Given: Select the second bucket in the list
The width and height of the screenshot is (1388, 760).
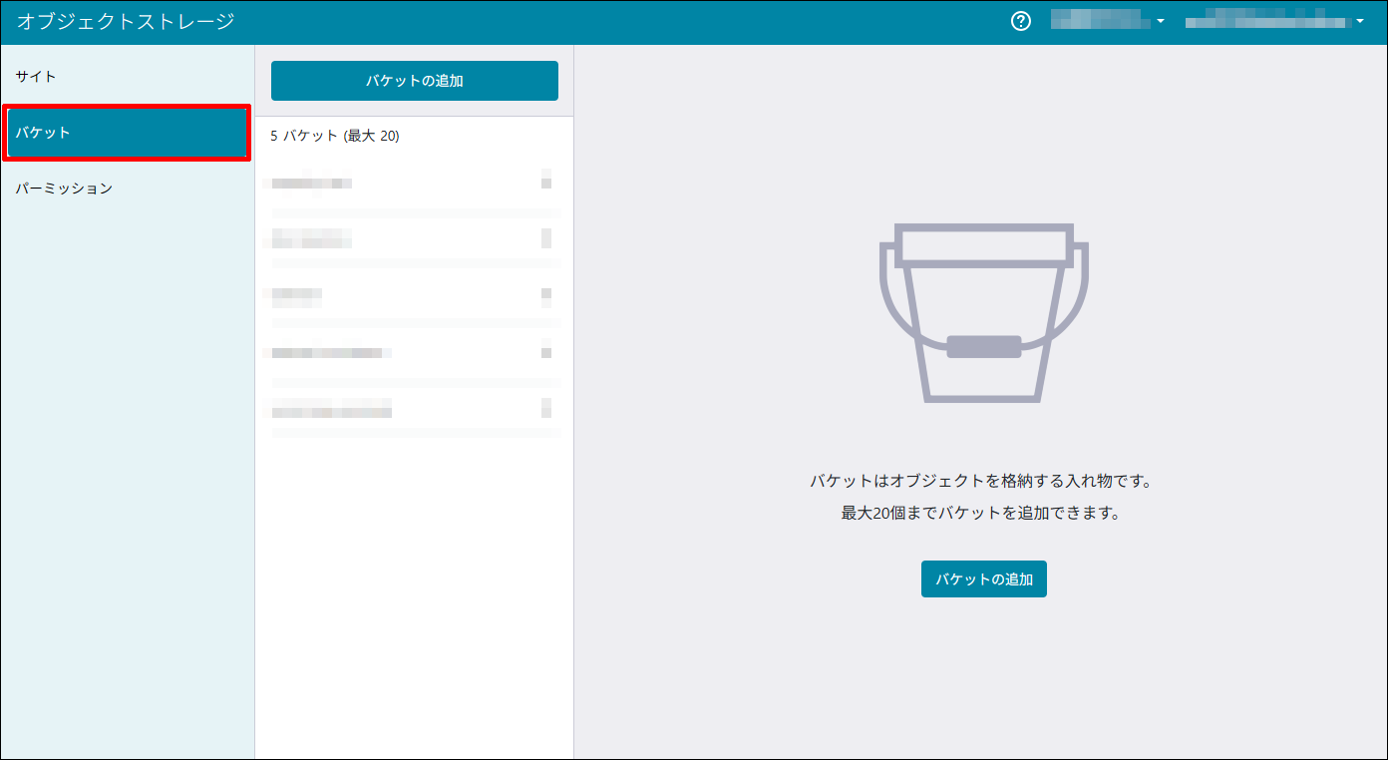Looking at the screenshot, I should click(312, 239).
